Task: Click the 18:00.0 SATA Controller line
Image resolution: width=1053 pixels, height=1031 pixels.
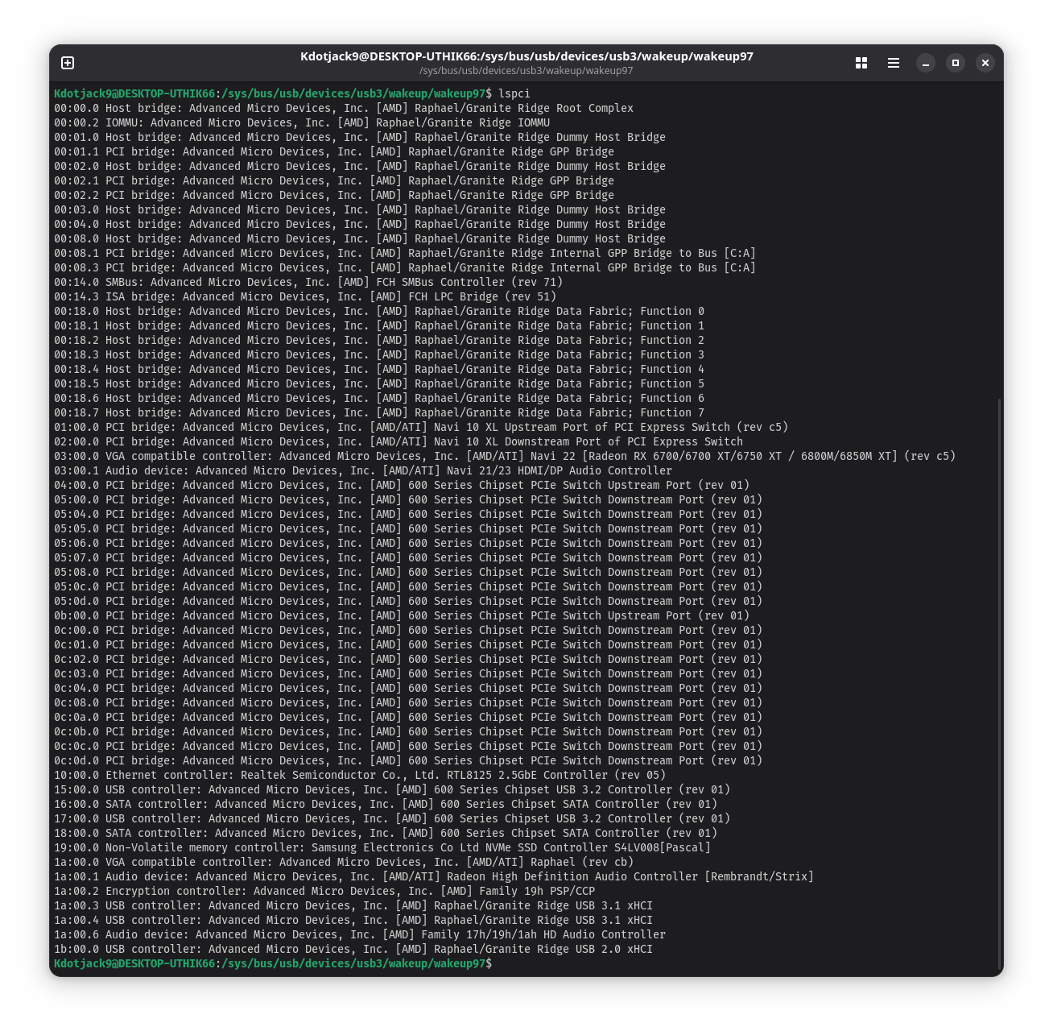Action: [x=386, y=833]
